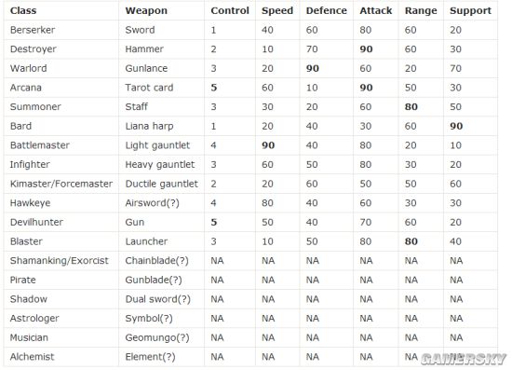
Task: Click the Kimaster/Forcemaster row label
Action: click(61, 184)
